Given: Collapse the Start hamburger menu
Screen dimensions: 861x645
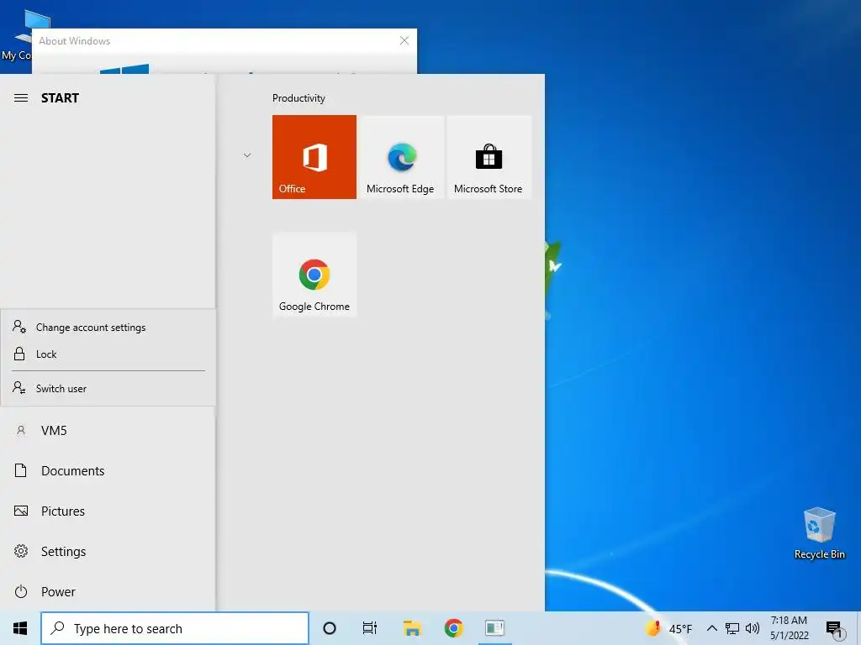Looking at the screenshot, I should click(21, 98).
